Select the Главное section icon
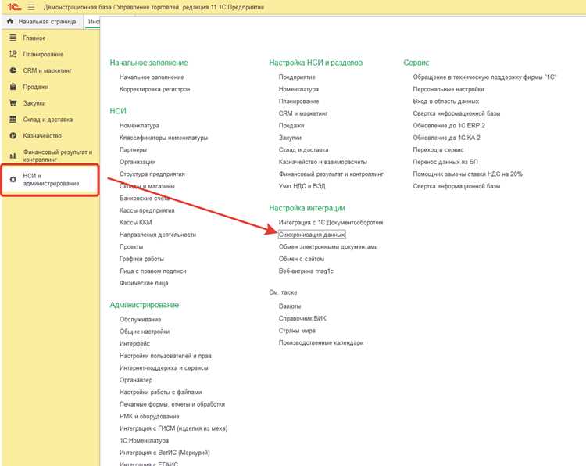Viewport: 586px width, 466px height. [13, 38]
